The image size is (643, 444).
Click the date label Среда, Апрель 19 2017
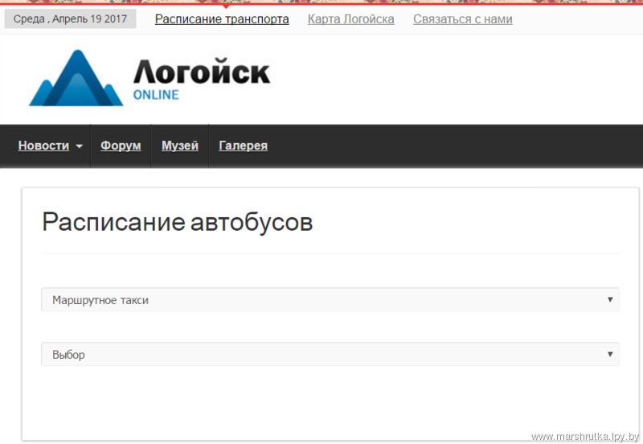(70, 18)
